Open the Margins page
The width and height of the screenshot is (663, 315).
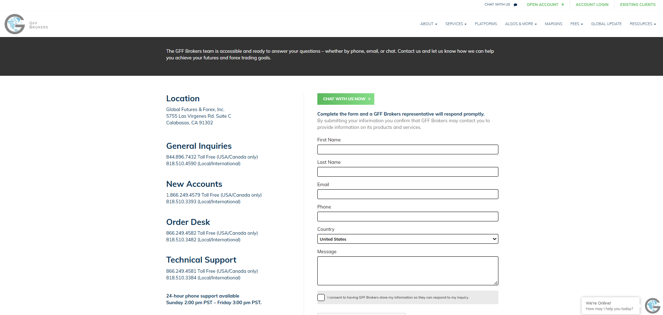[553, 24]
